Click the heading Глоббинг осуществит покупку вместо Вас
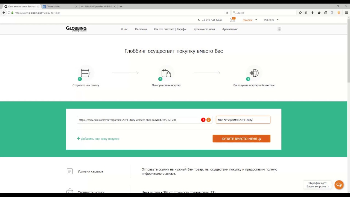This screenshot has height=197, width=350. click(174, 51)
